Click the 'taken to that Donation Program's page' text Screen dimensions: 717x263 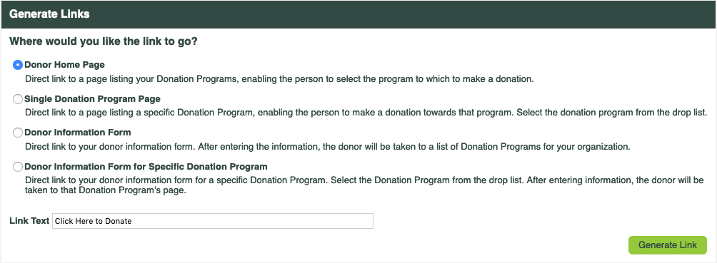click(106, 191)
